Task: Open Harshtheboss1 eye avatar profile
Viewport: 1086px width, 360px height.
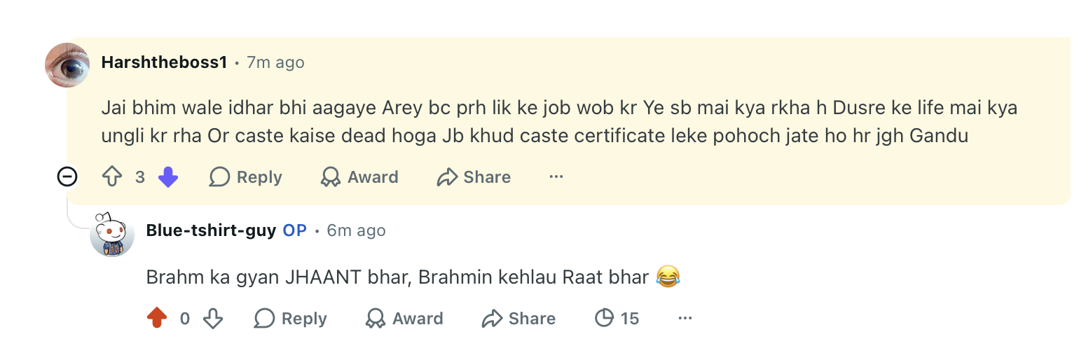Action: click(67, 65)
